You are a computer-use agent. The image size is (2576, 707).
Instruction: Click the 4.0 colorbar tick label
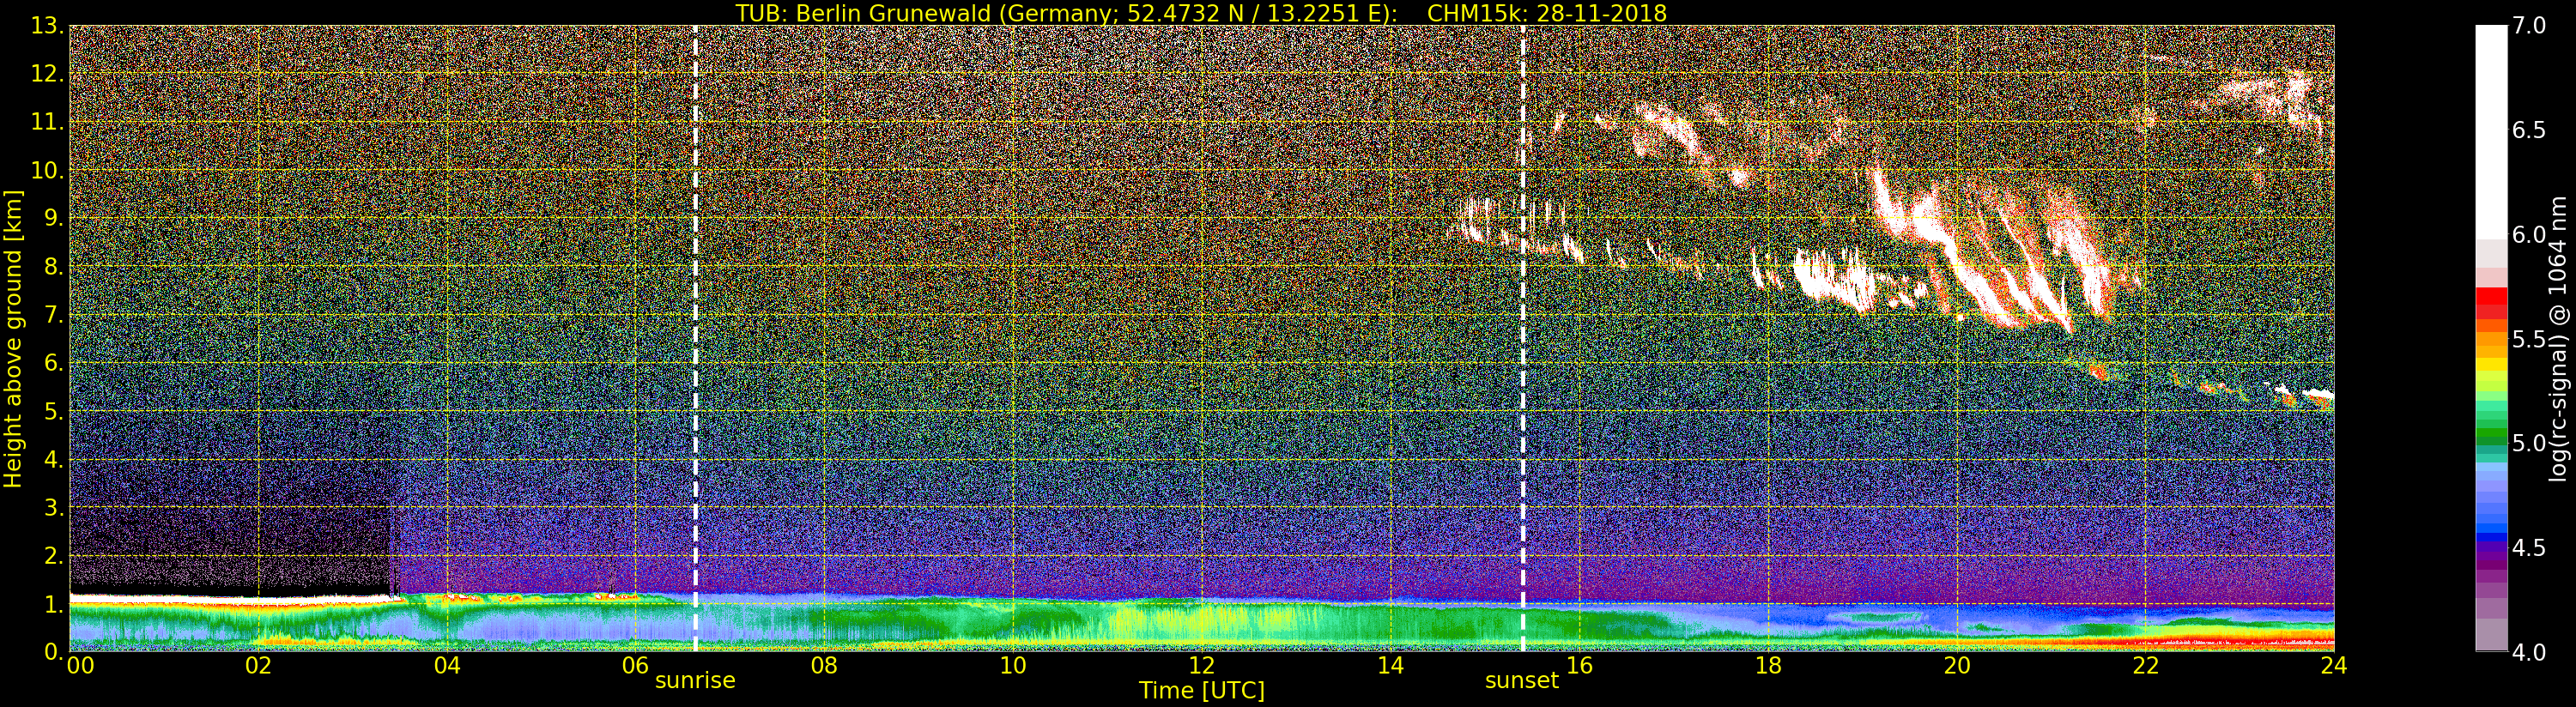[2529, 652]
